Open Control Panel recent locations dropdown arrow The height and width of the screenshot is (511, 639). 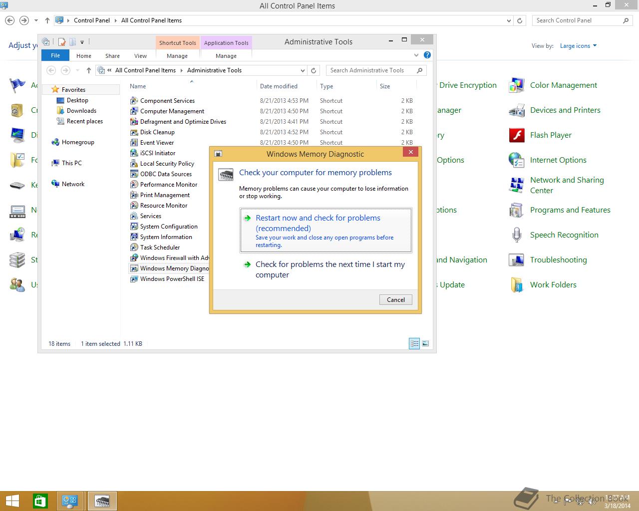[36, 20]
